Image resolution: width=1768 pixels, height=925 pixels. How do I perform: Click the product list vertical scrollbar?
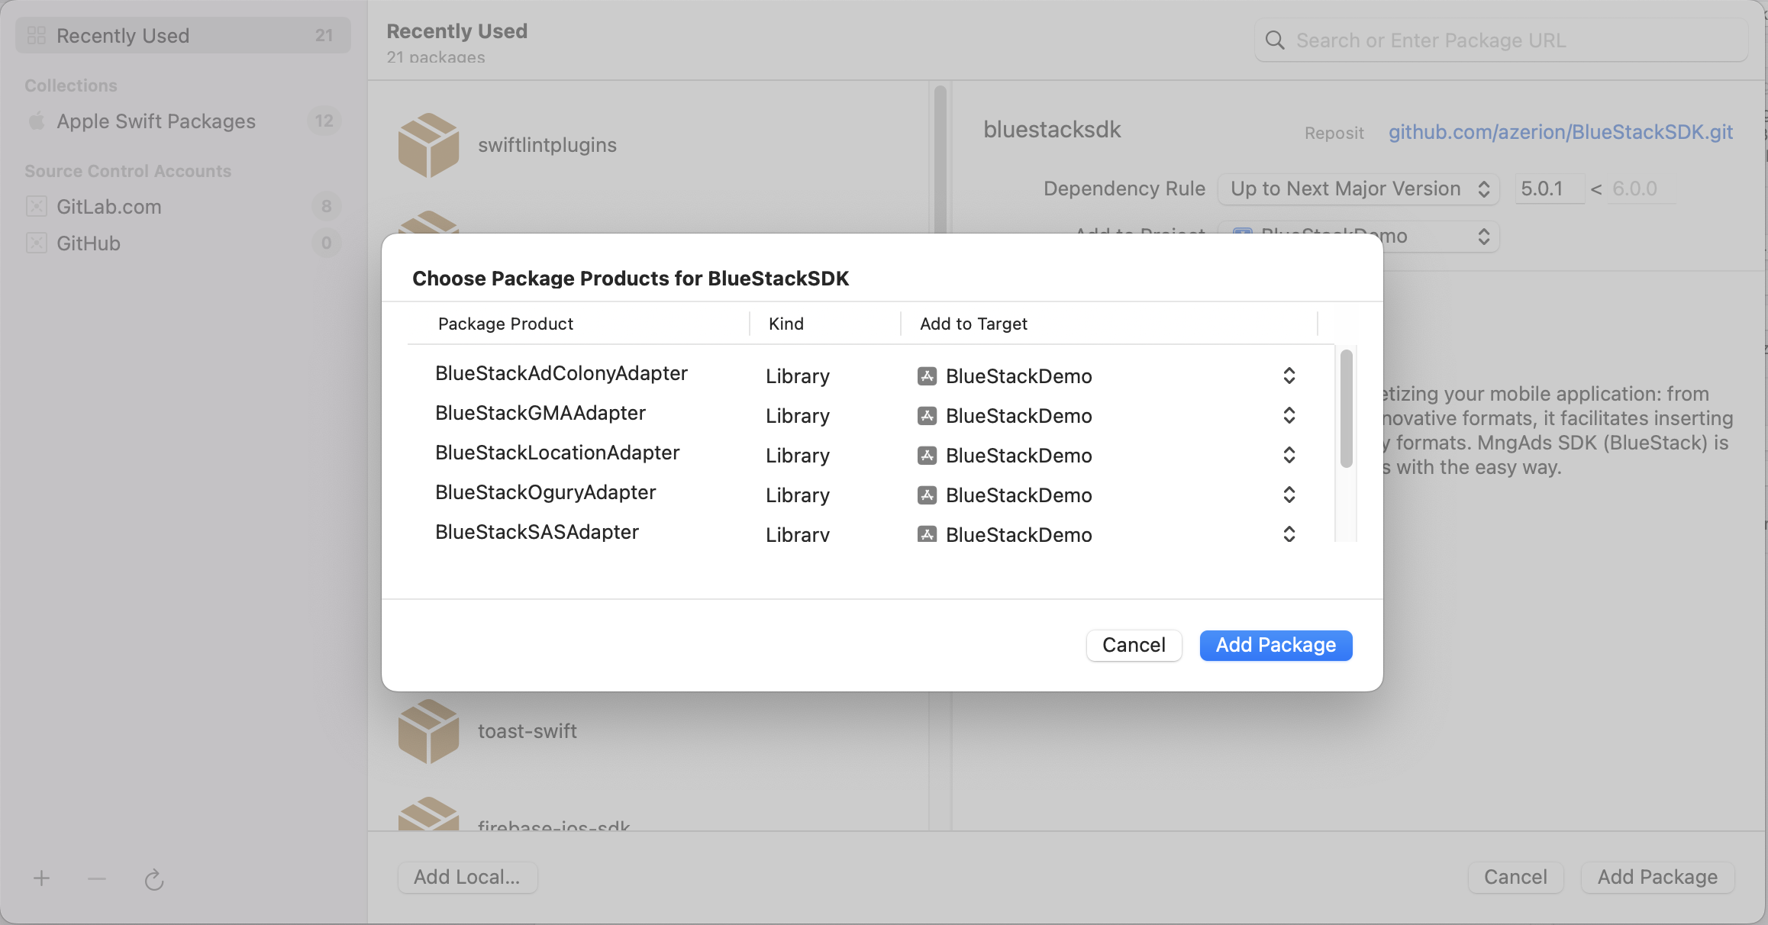coord(1346,408)
